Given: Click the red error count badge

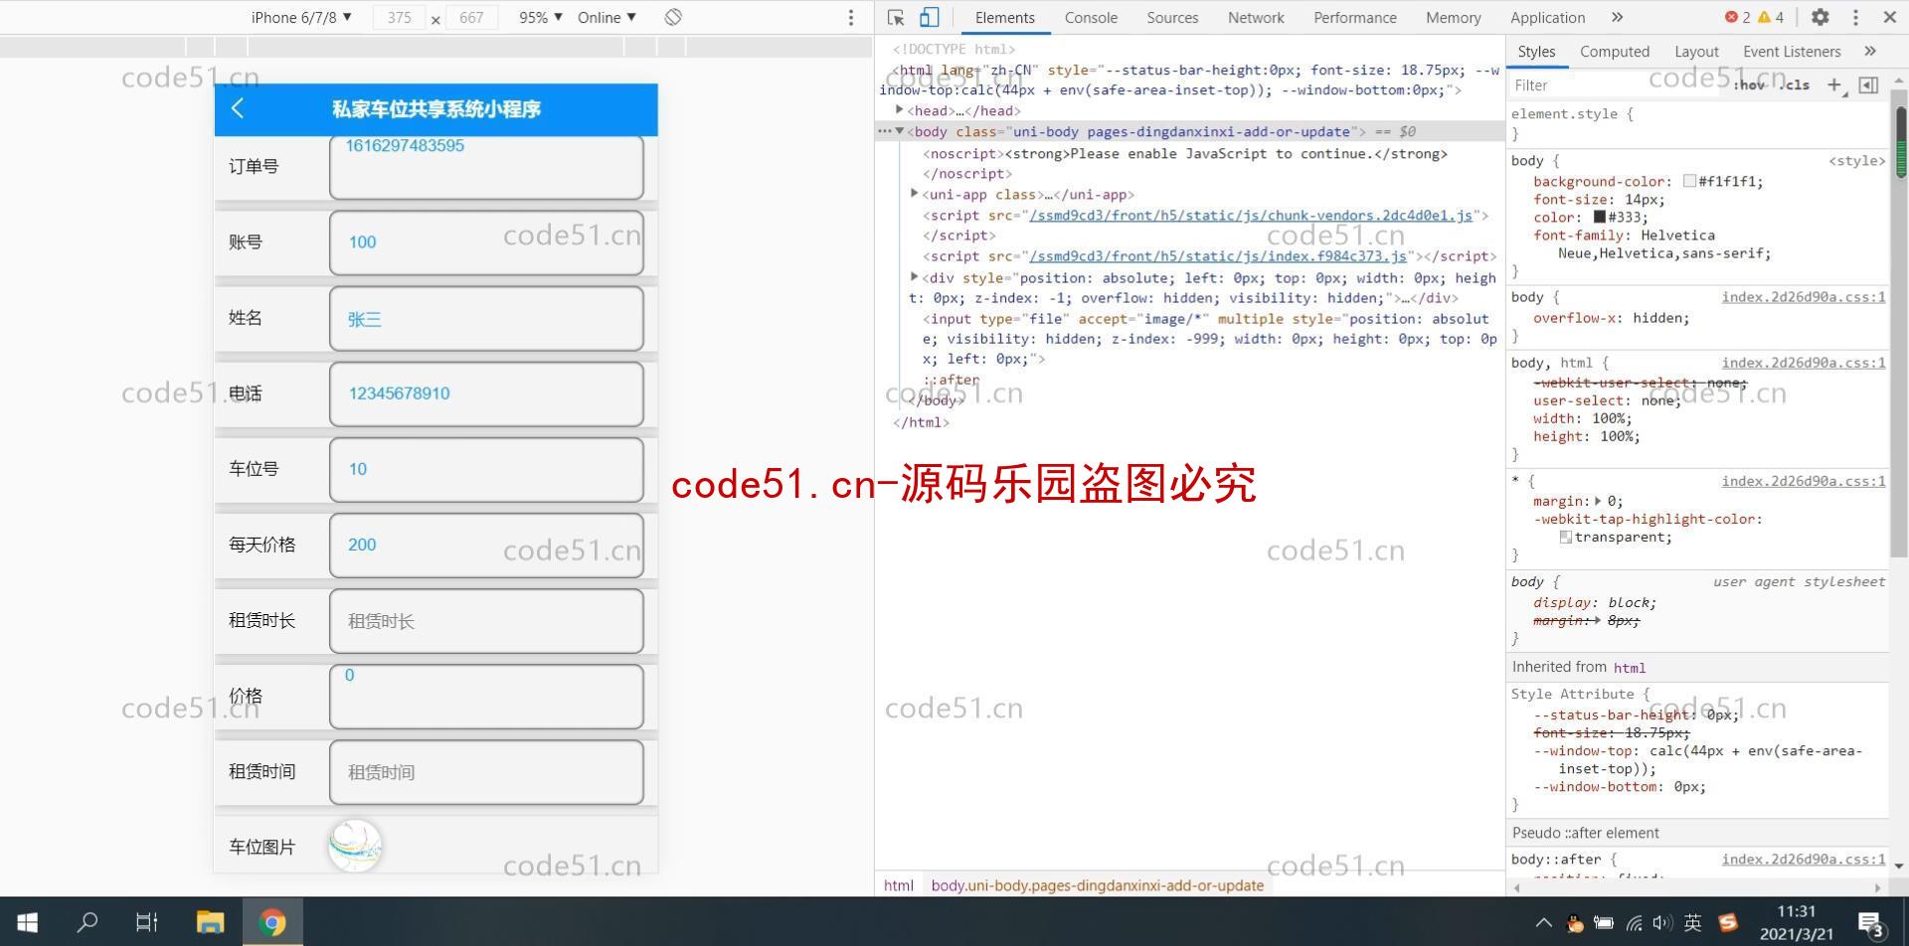Looking at the screenshot, I should pyautogui.click(x=1738, y=17).
